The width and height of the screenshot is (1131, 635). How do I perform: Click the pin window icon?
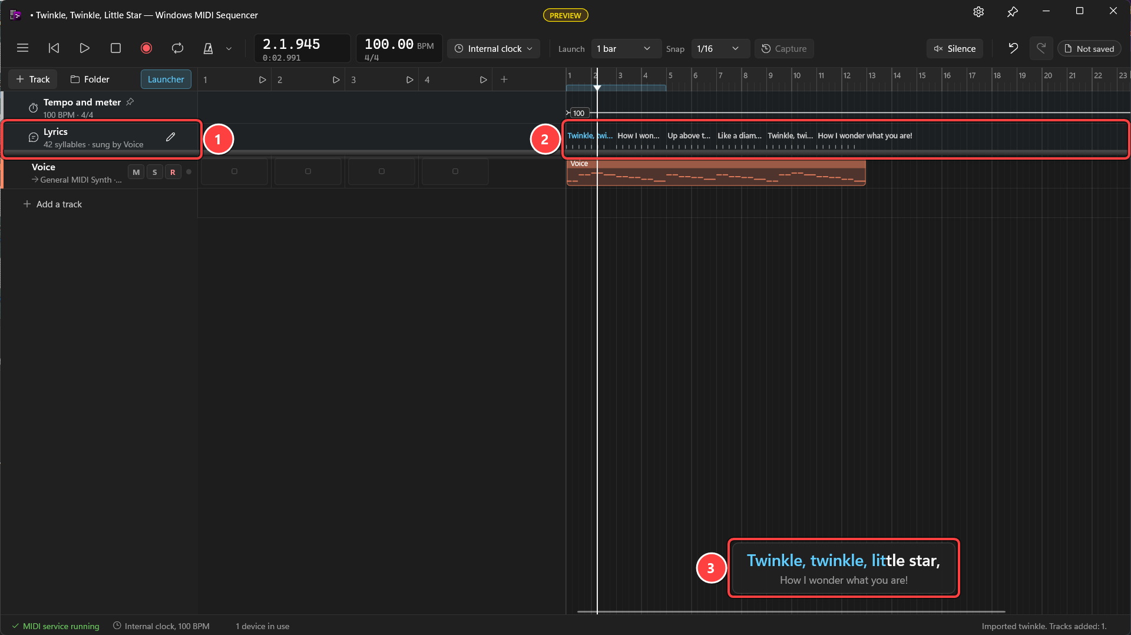pyautogui.click(x=1013, y=12)
